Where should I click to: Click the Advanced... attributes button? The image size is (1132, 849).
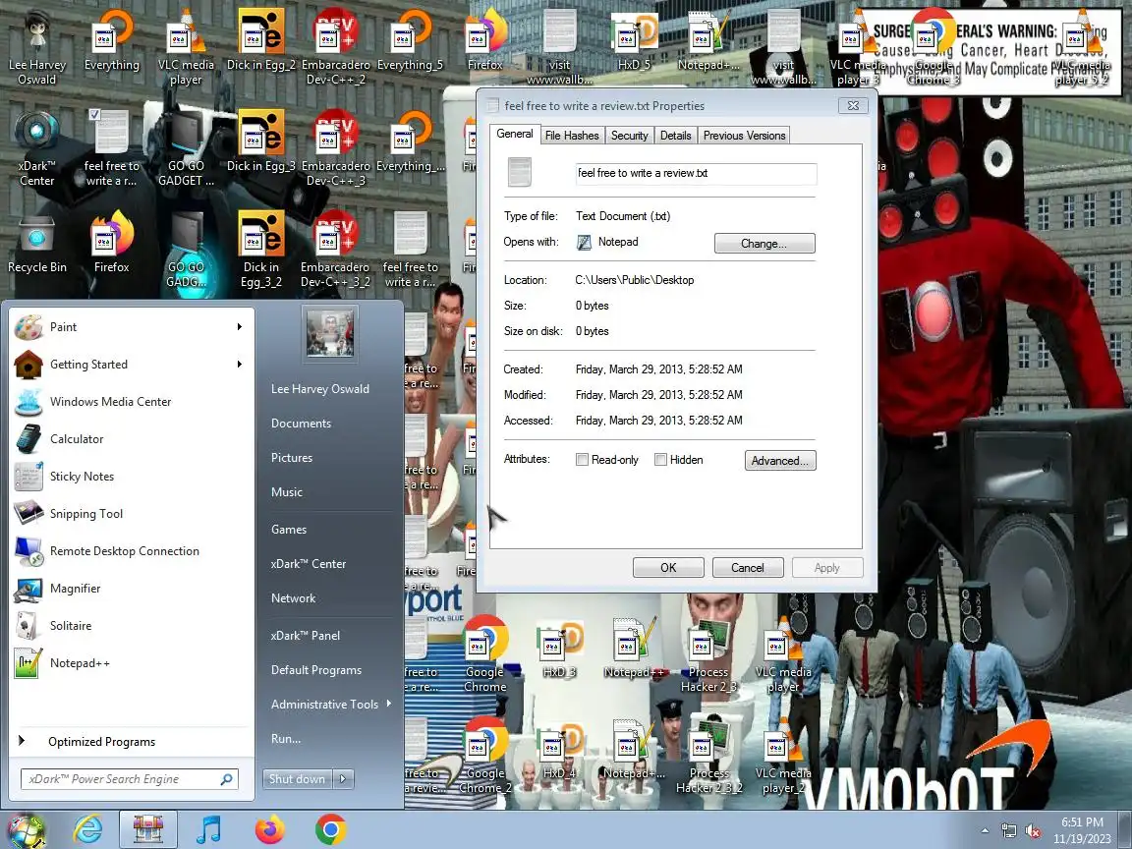coord(780,461)
